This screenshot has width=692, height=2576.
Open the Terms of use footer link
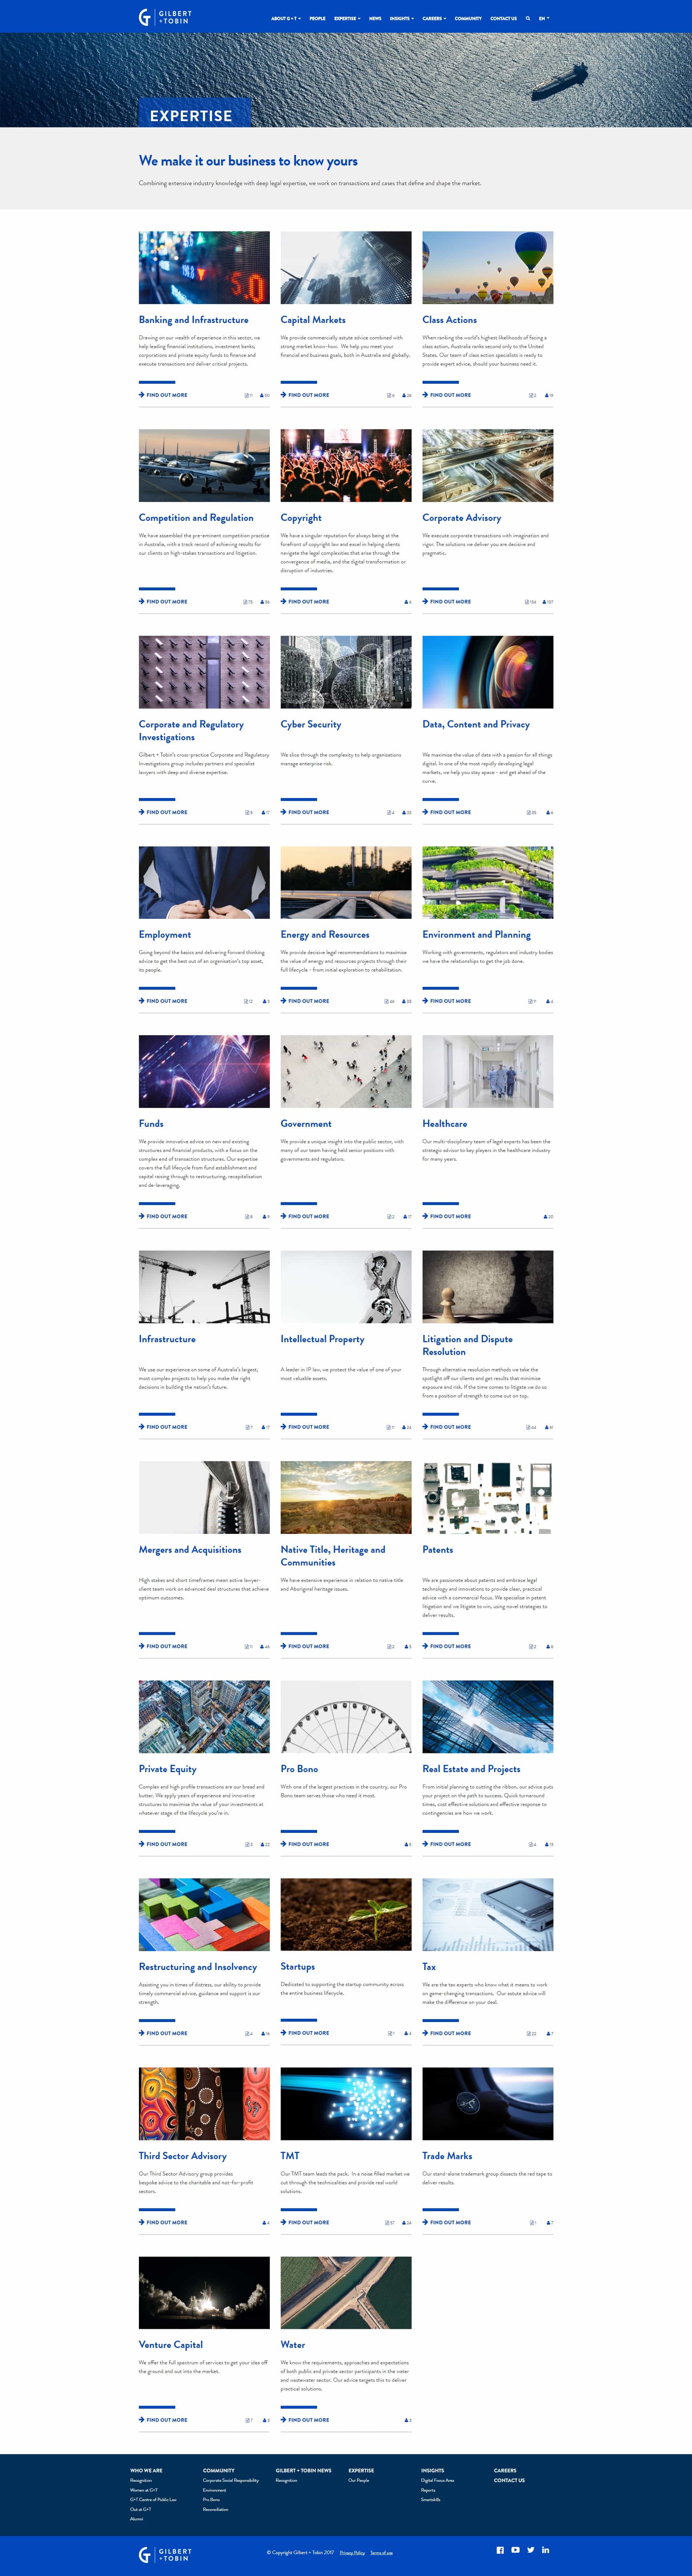[381, 2553]
